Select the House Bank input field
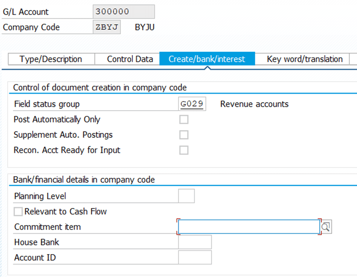Image resolution: width=357 pixels, height=277 pixels. tap(195, 242)
